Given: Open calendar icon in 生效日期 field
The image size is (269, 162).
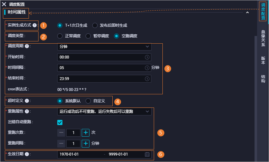Looking at the screenshot, I should click(x=147, y=154).
